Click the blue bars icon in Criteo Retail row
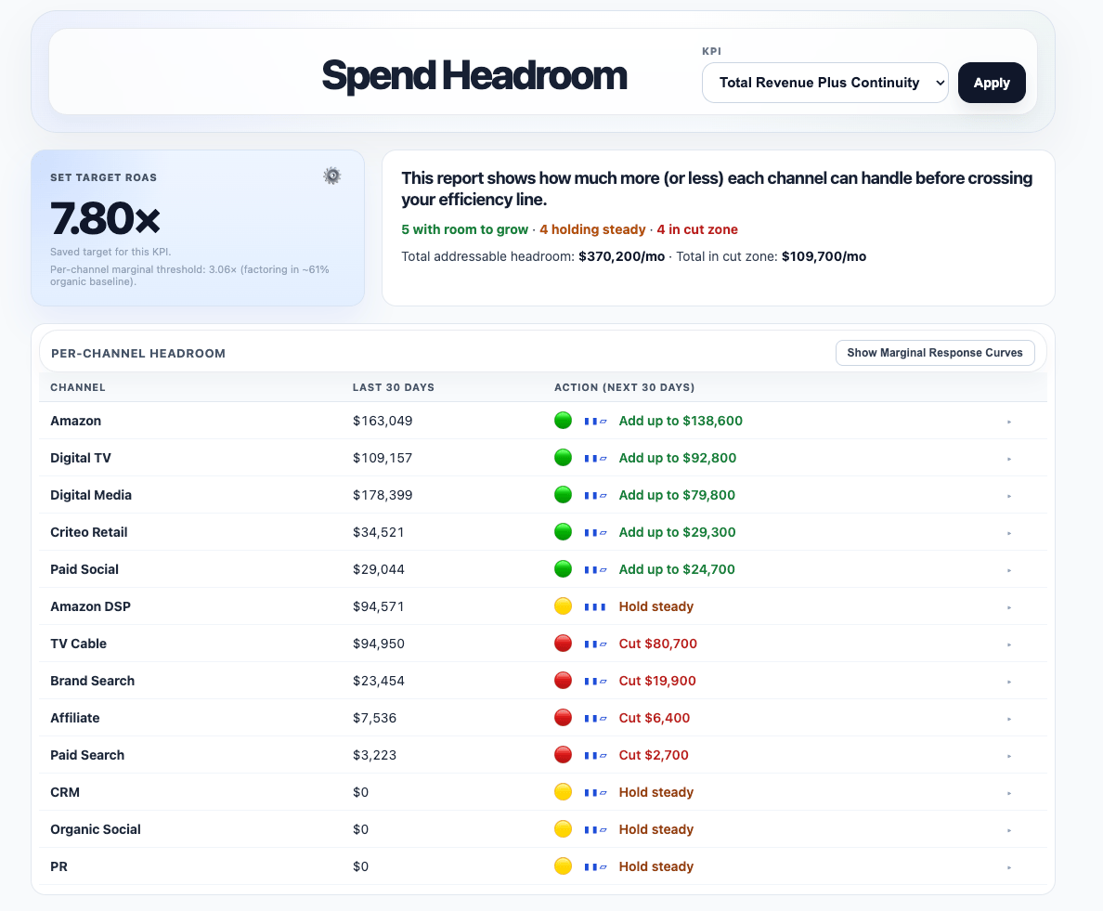This screenshot has width=1103, height=911. pyautogui.click(x=595, y=533)
